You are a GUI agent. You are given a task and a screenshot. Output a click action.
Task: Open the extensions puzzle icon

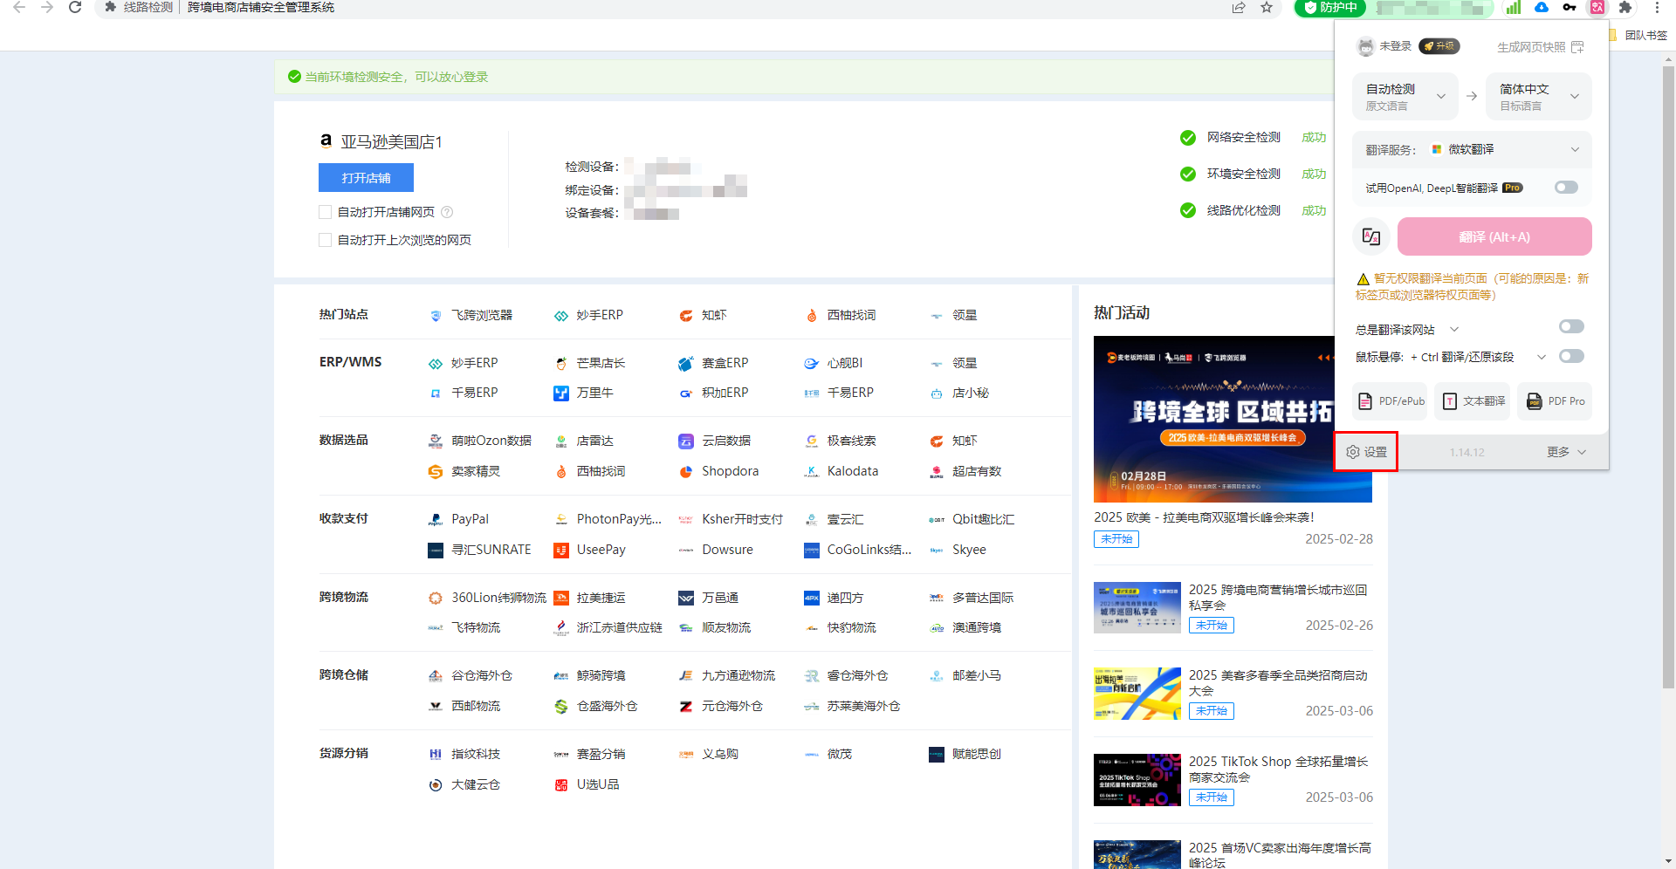(1624, 8)
